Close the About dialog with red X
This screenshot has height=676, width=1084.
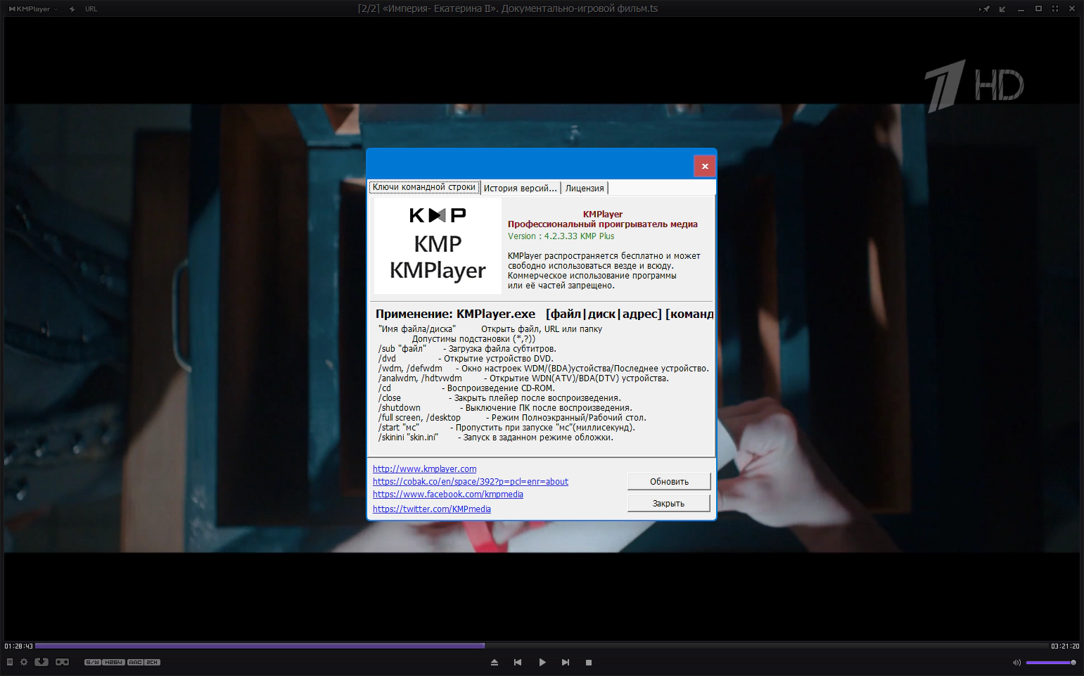(x=704, y=167)
